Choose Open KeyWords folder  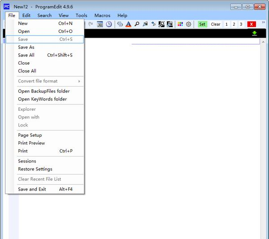pos(45,99)
